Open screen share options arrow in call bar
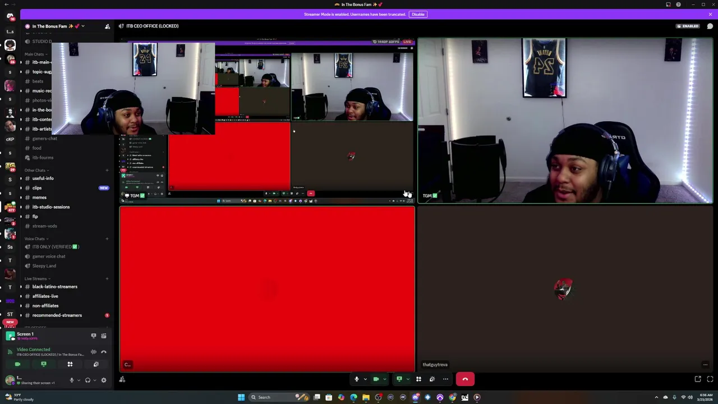718x404 pixels. [x=408, y=379]
